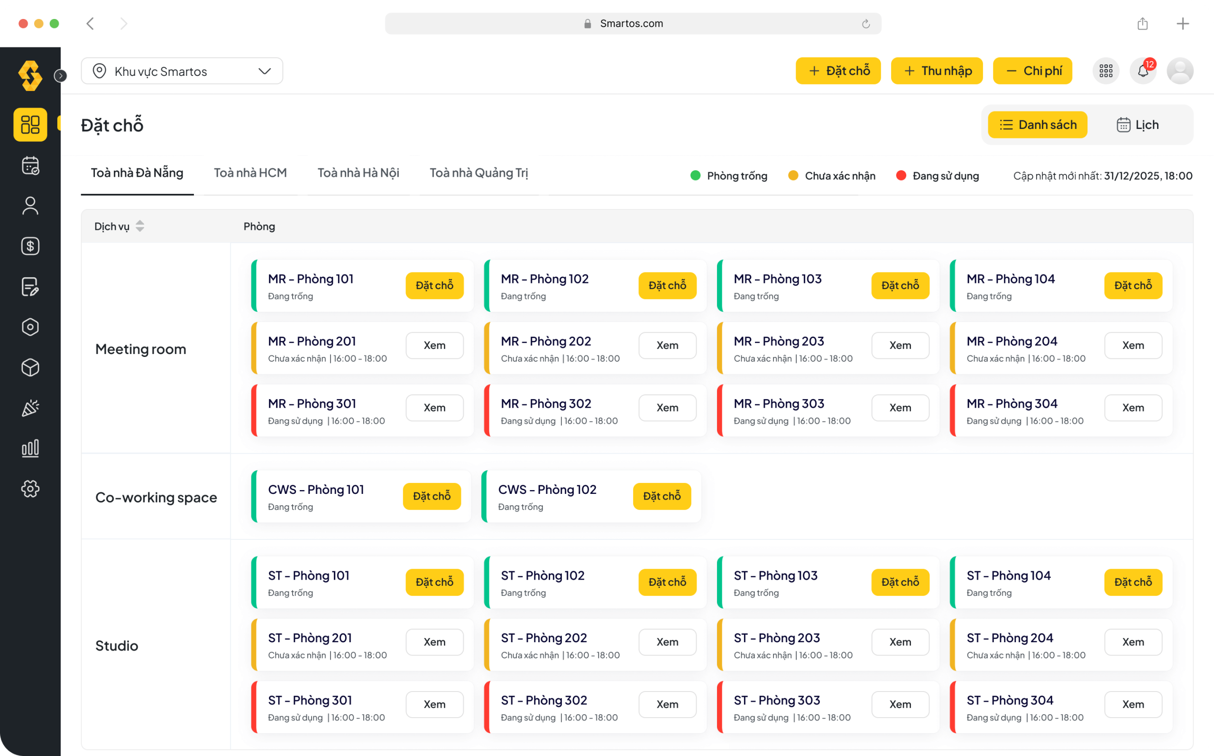View ST - Phòng 303 with Xem
This screenshot has width=1214, height=756.
coord(900,704)
